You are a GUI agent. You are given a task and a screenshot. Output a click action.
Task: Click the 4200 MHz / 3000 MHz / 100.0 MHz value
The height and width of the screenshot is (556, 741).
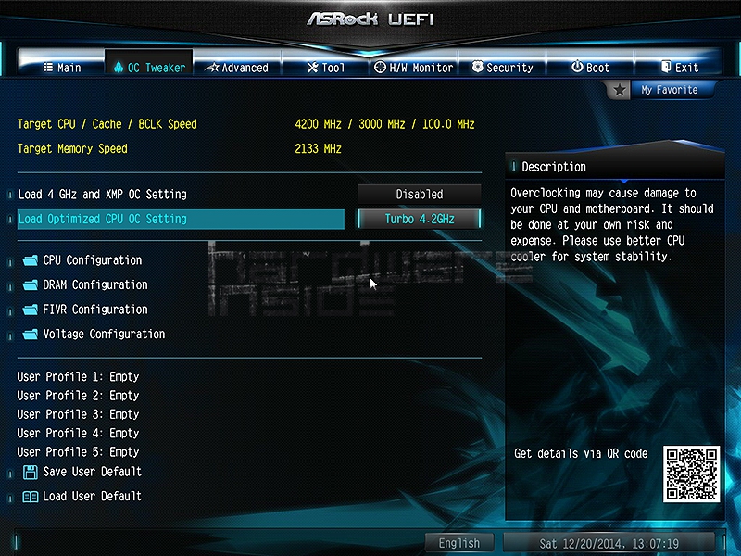384,124
